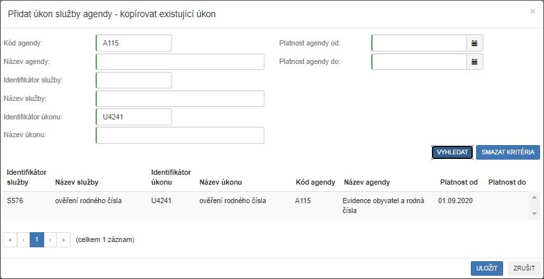Cancel dialog via Zrušit button
The width and height of the screenshot is (544, 279).
tap(524, 268)
